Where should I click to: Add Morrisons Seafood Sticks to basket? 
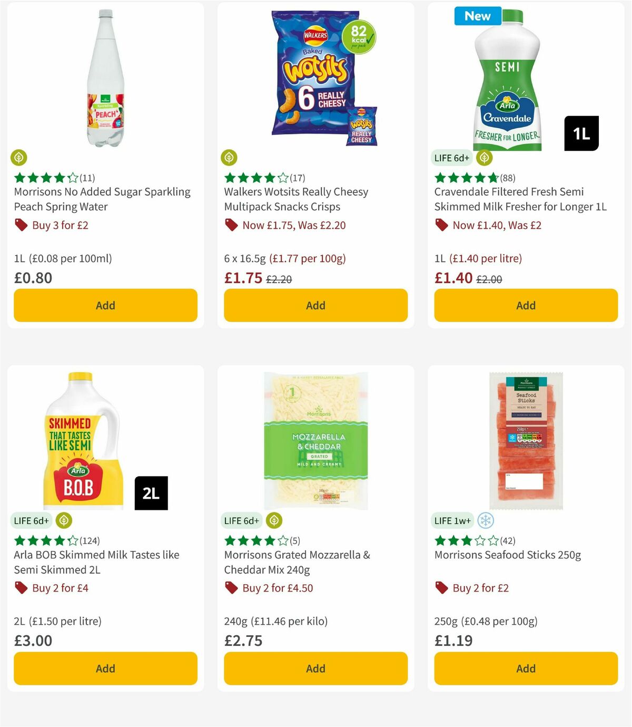pyautogui.click(x=526, y=668)
